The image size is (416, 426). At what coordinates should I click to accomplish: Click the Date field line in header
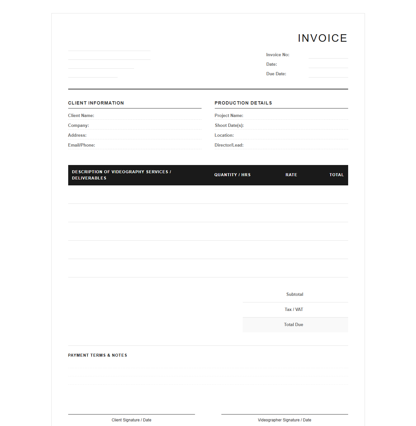(x=328, y=64)
